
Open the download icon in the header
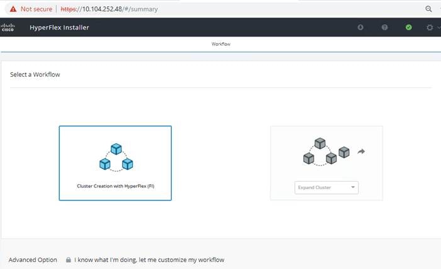pyautogui.click(x=360, y=27)
